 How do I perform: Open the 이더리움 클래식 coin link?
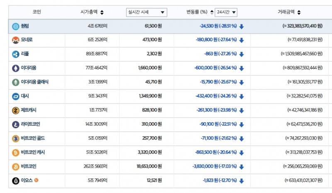tap(35, 82)
